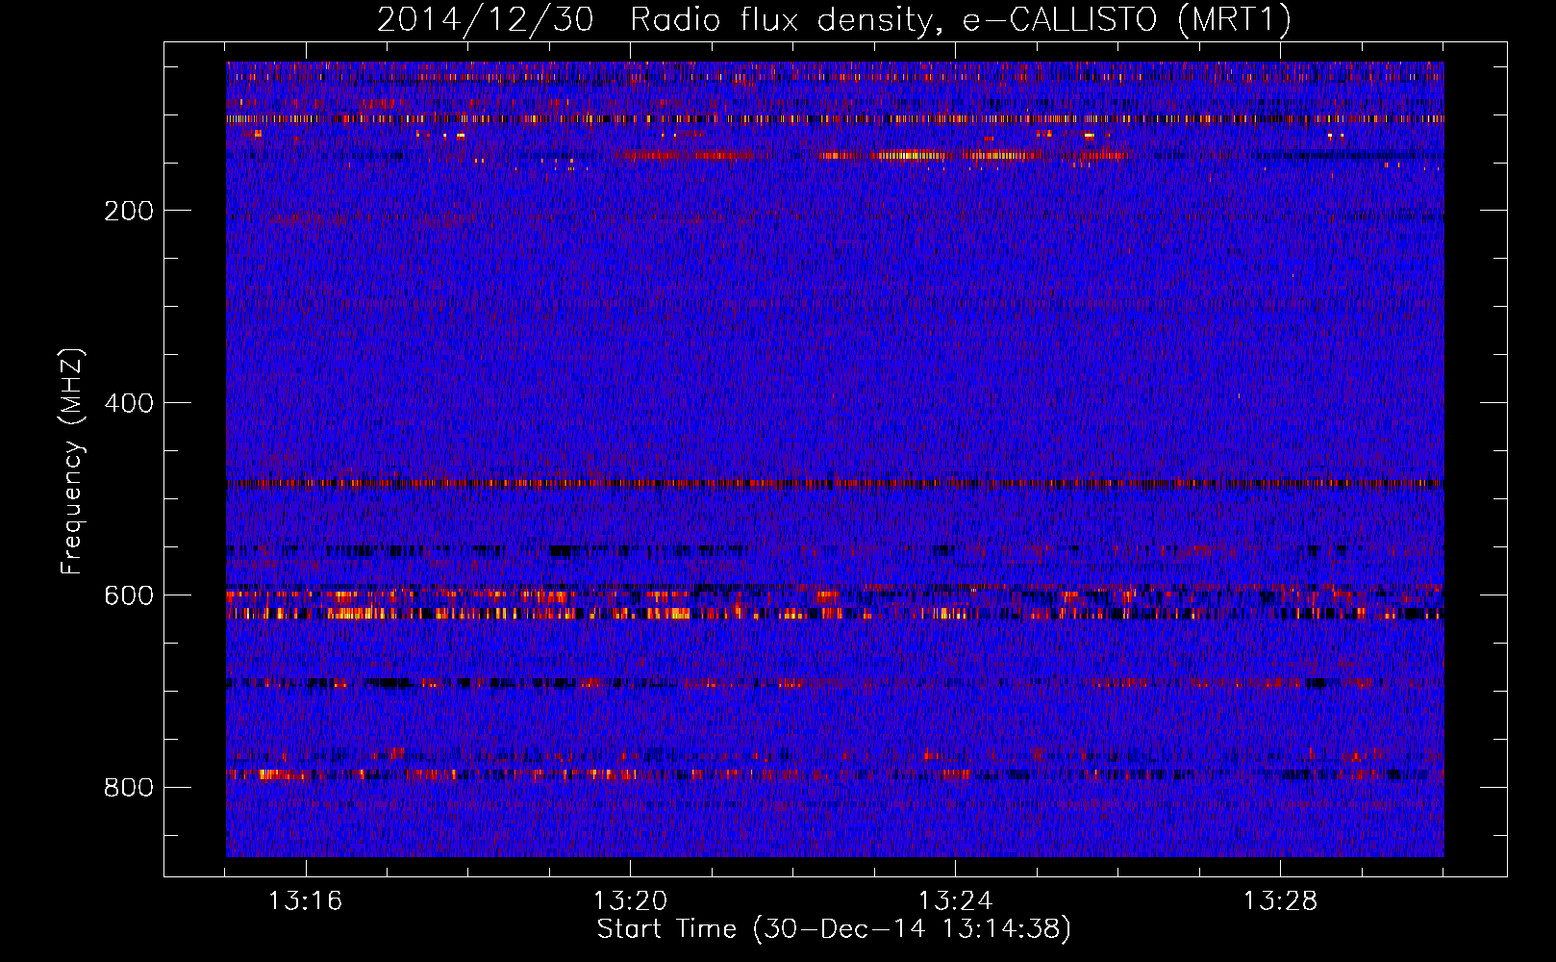
Task: Click the 200 frequency tick label
Action: 129,211
